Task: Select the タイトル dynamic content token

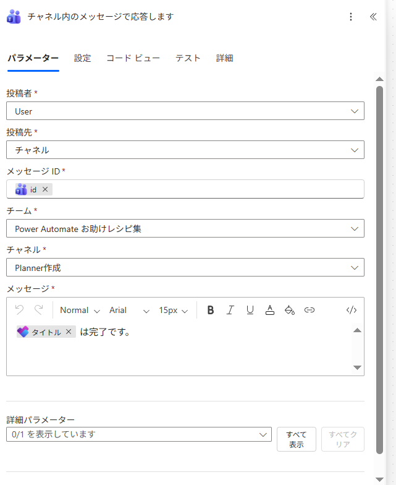Action: click(46, 332)
